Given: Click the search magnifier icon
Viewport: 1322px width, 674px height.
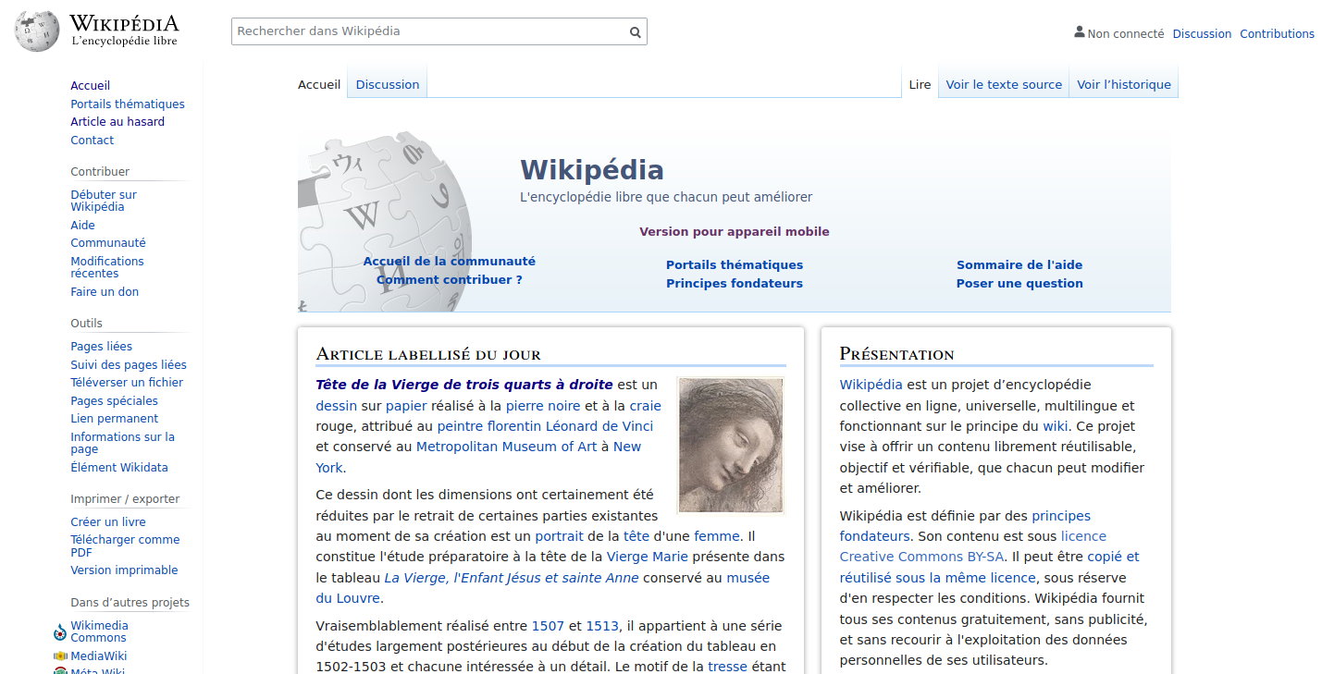Looking at the screenshot, I should pos(636,32).
